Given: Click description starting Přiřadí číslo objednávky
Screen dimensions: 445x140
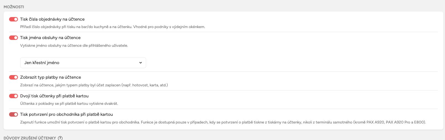Looking at the screenshot, I should pyautogui.click(x=112, y=27).
